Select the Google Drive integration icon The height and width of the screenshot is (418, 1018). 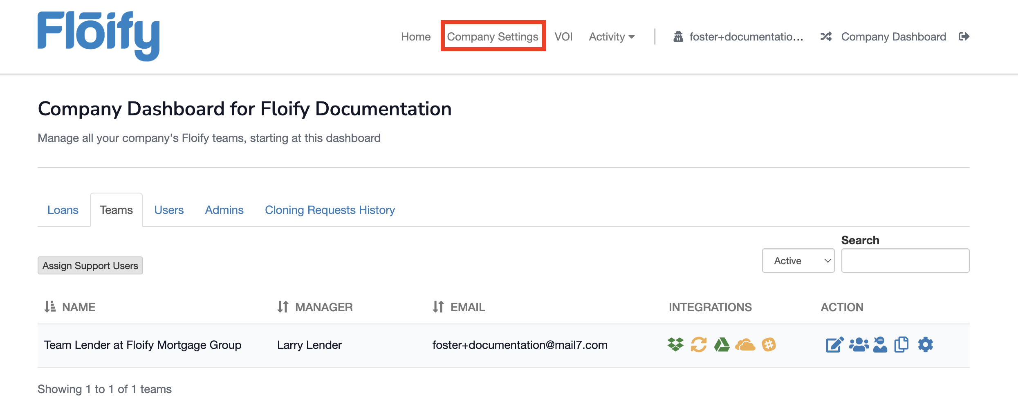click(x=722, y=345)
